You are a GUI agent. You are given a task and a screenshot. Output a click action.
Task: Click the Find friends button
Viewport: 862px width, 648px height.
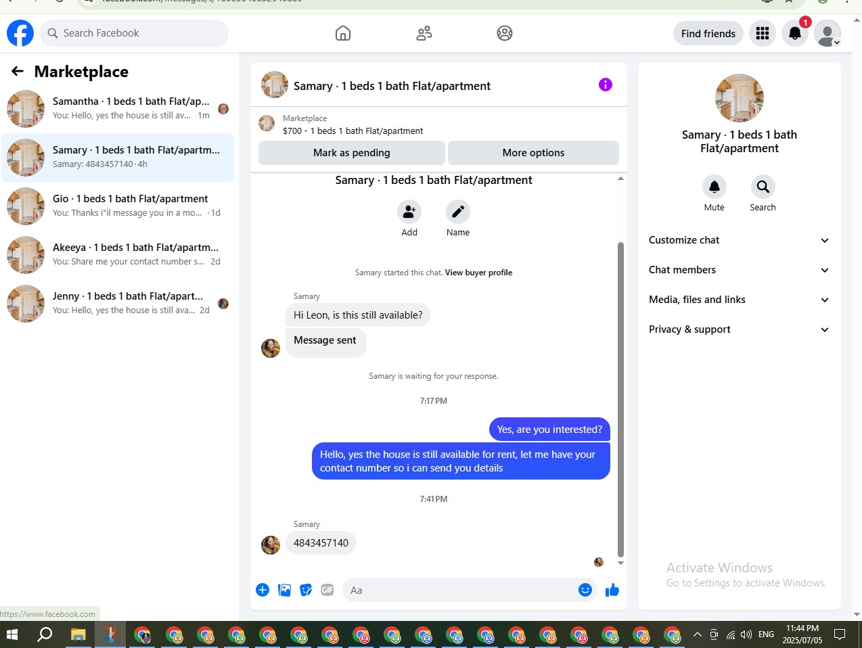[x=708, y=33]
